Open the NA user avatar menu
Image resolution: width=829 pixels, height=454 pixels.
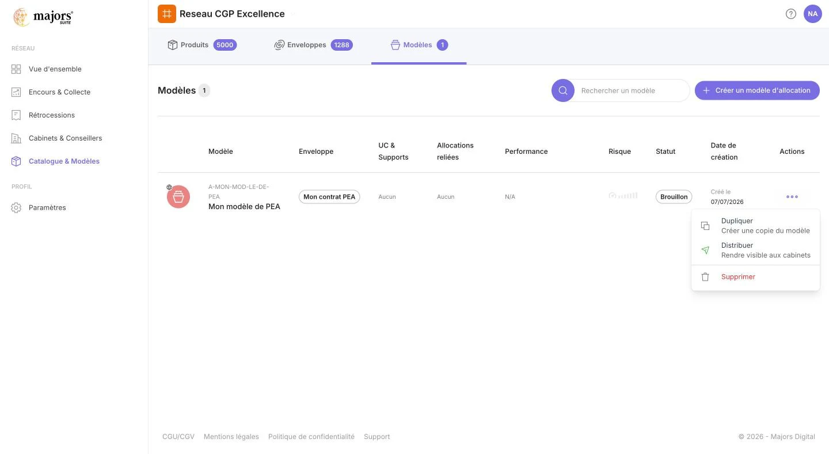[x=813, y=14]
